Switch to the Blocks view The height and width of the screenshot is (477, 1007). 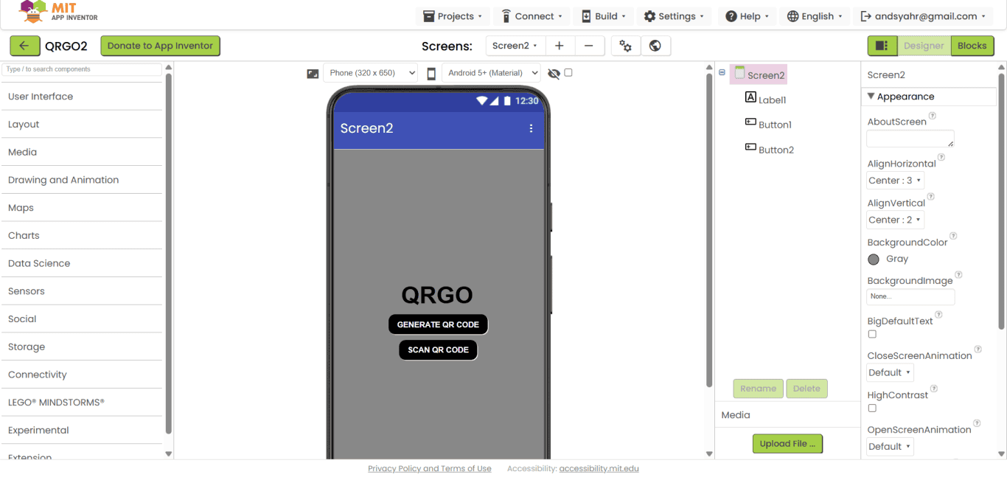coord(972,46)
